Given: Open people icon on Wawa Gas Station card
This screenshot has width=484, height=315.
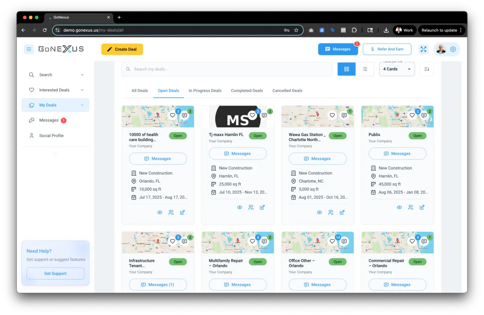Looking at the screenshot, I should pos(331,212).
